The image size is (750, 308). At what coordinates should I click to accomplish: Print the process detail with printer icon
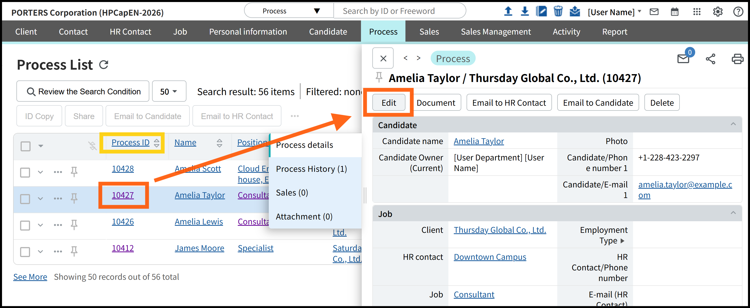tap(737, 59)
